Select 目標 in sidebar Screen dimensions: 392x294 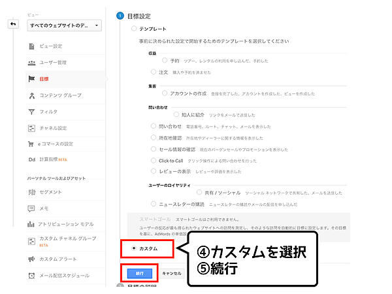pos(44,79)
